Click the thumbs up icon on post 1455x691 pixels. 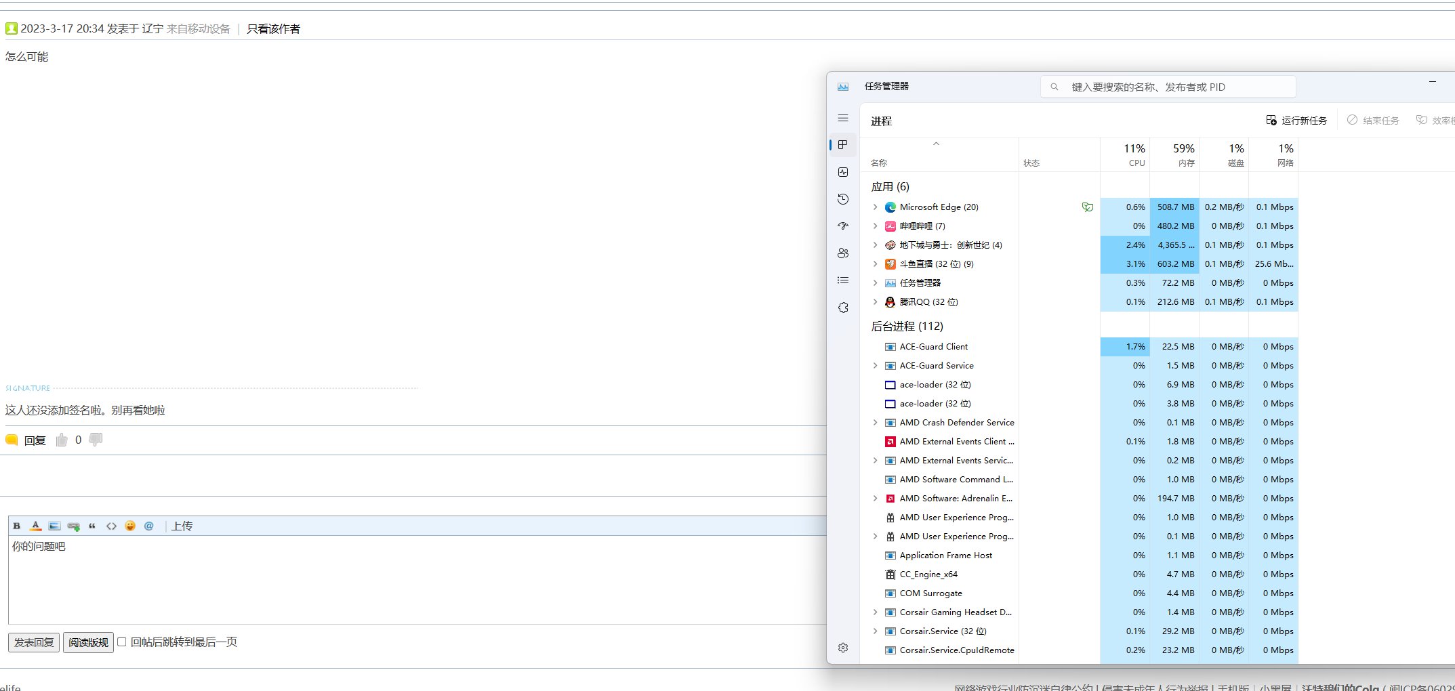(62, 440)
